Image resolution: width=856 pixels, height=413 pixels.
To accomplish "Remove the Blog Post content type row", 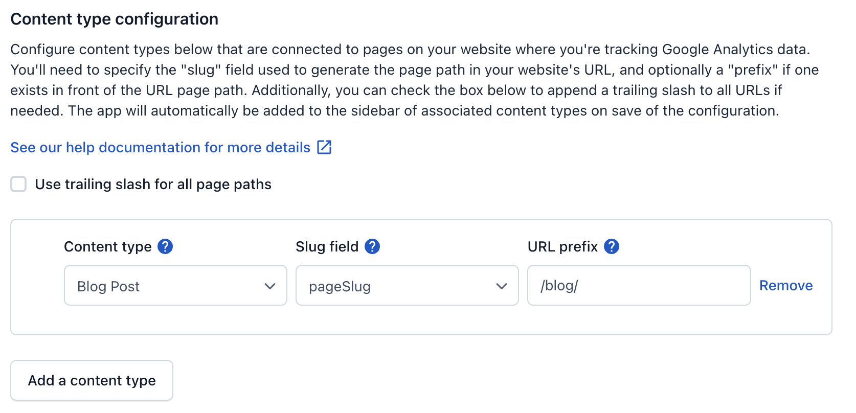I will click(x=786, y=285).
